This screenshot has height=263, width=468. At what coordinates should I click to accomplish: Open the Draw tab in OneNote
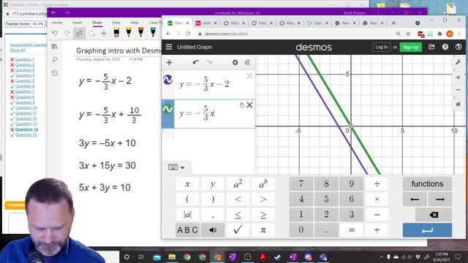tap(97, 23)
